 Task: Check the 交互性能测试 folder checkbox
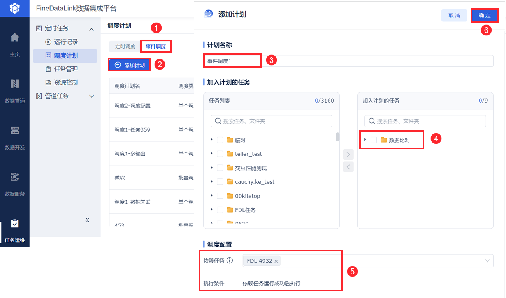click(220, 168)
